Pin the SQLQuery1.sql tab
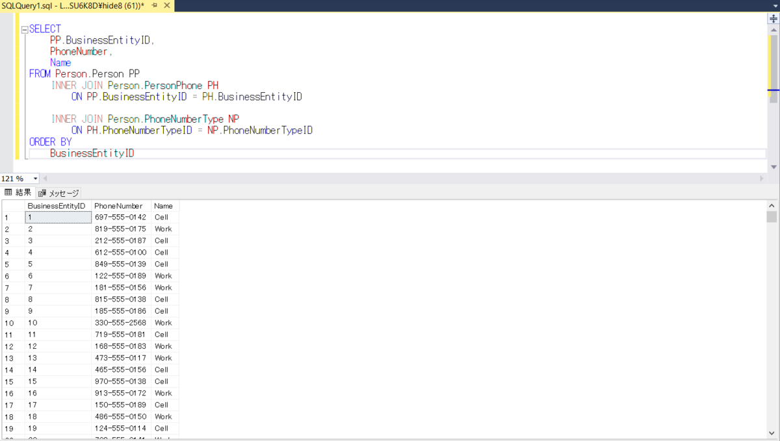780x441 pixels. coord(154,6)
